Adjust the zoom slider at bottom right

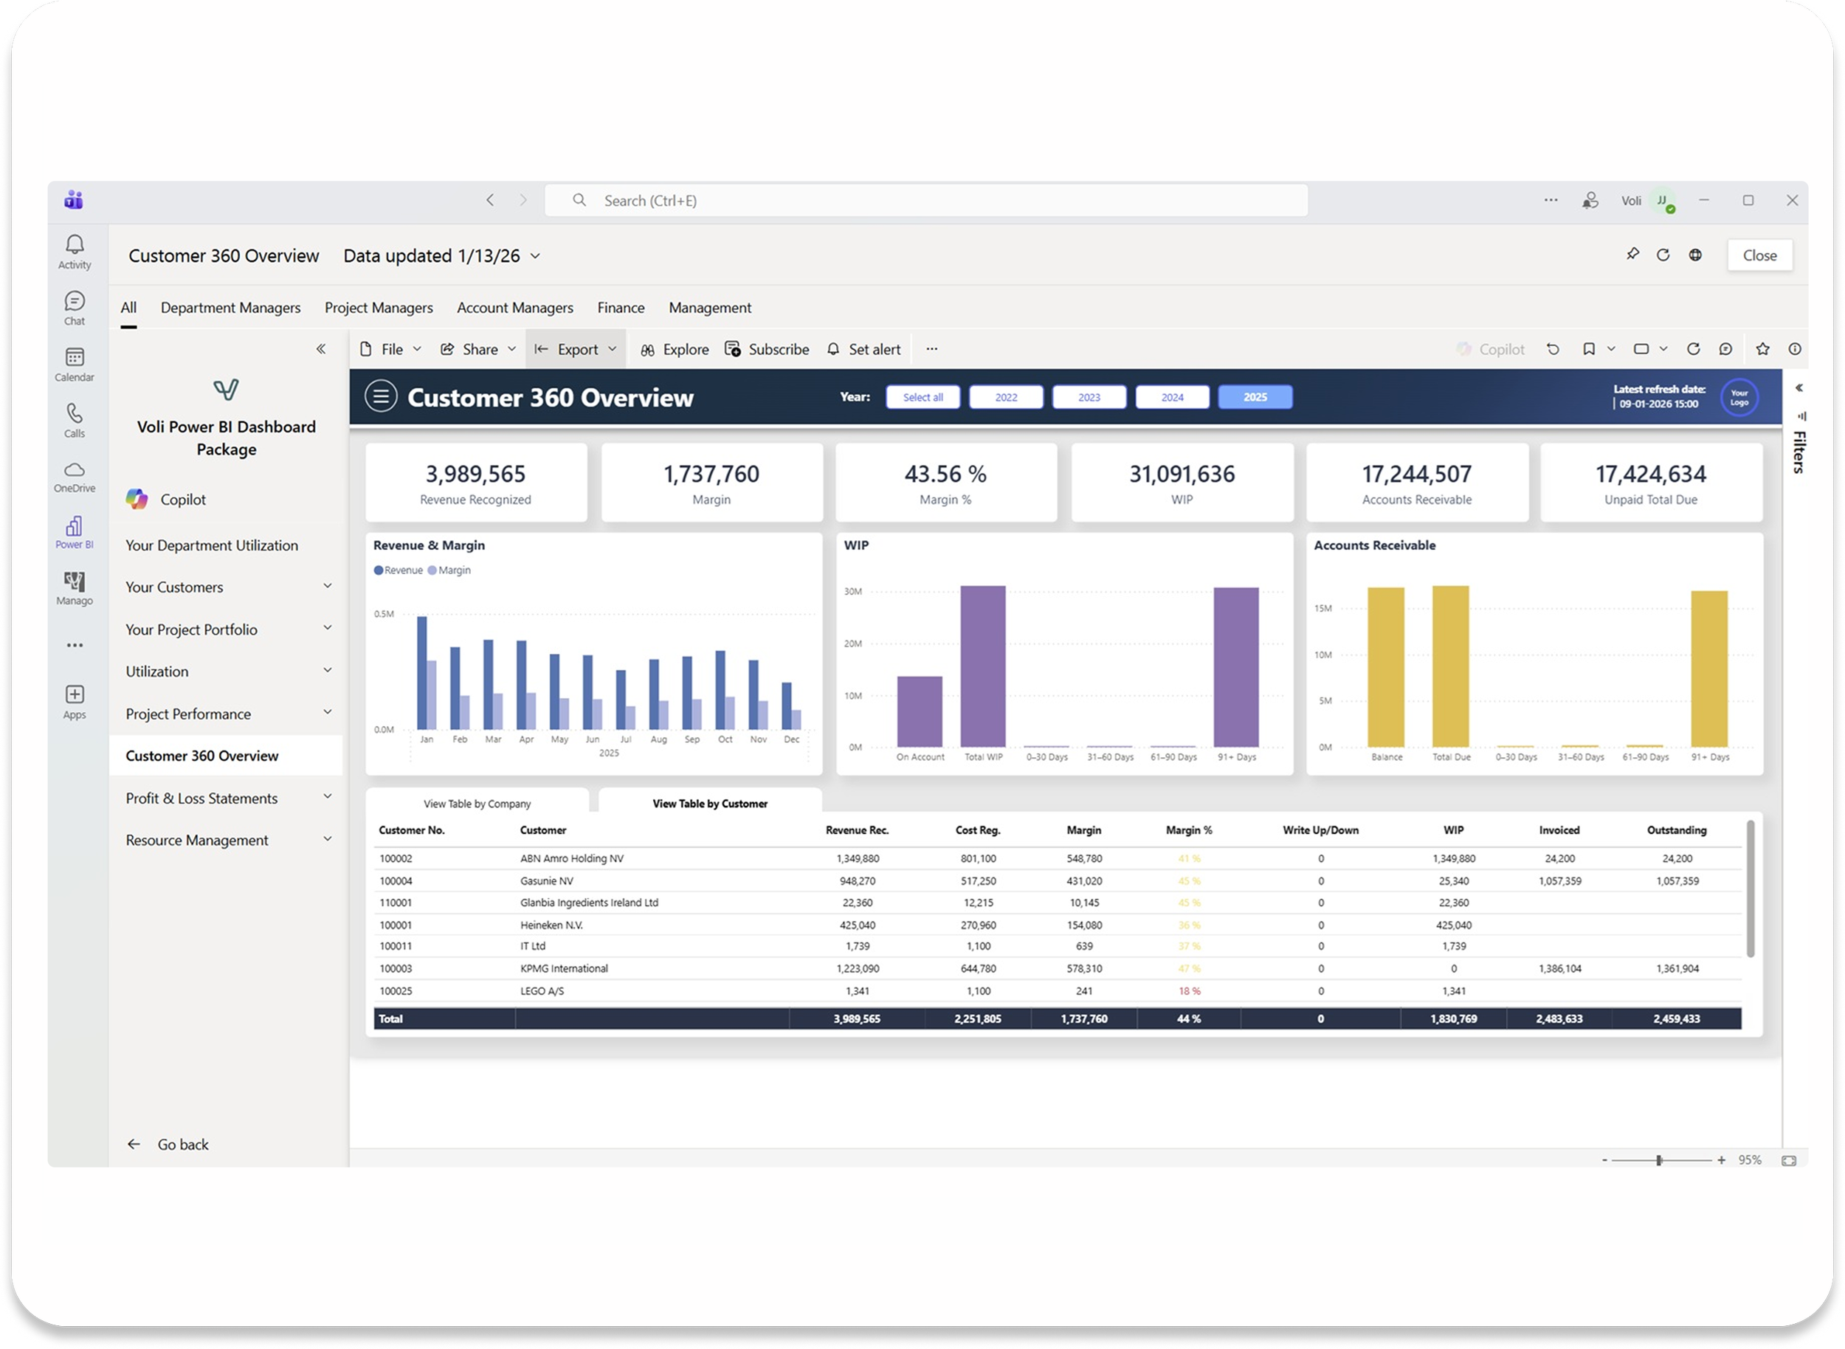[x=1659, y=1160]
